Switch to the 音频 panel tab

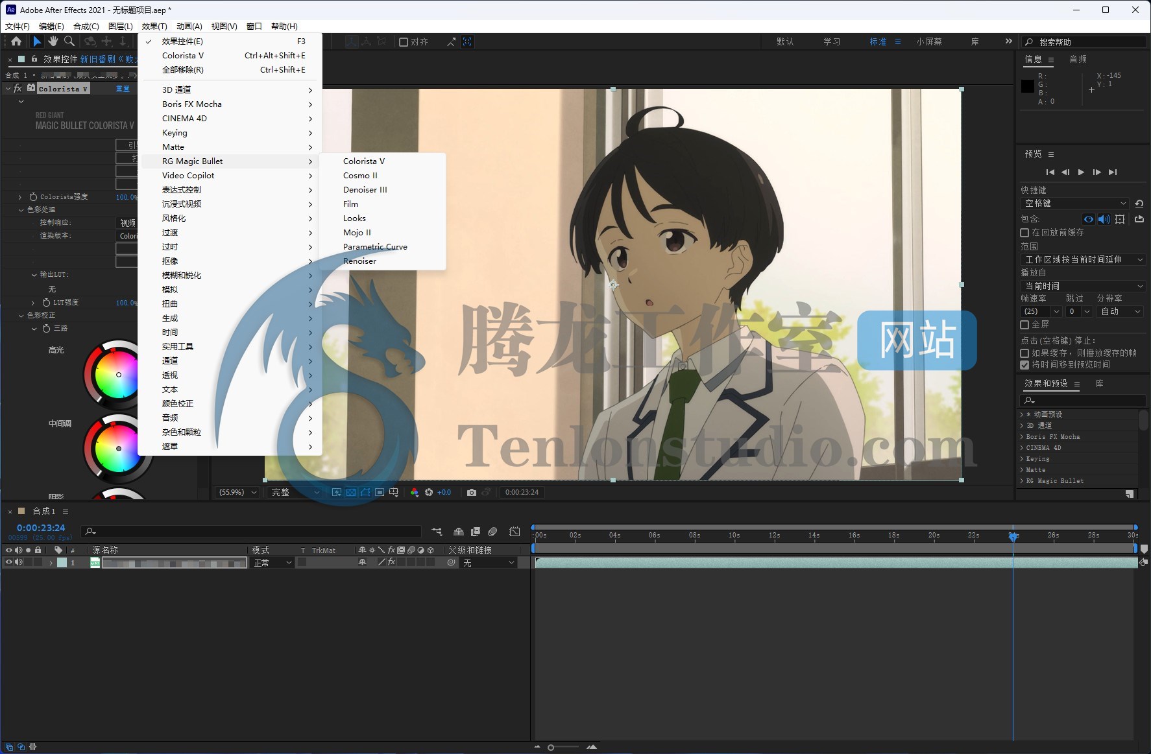click(1078, 59)
